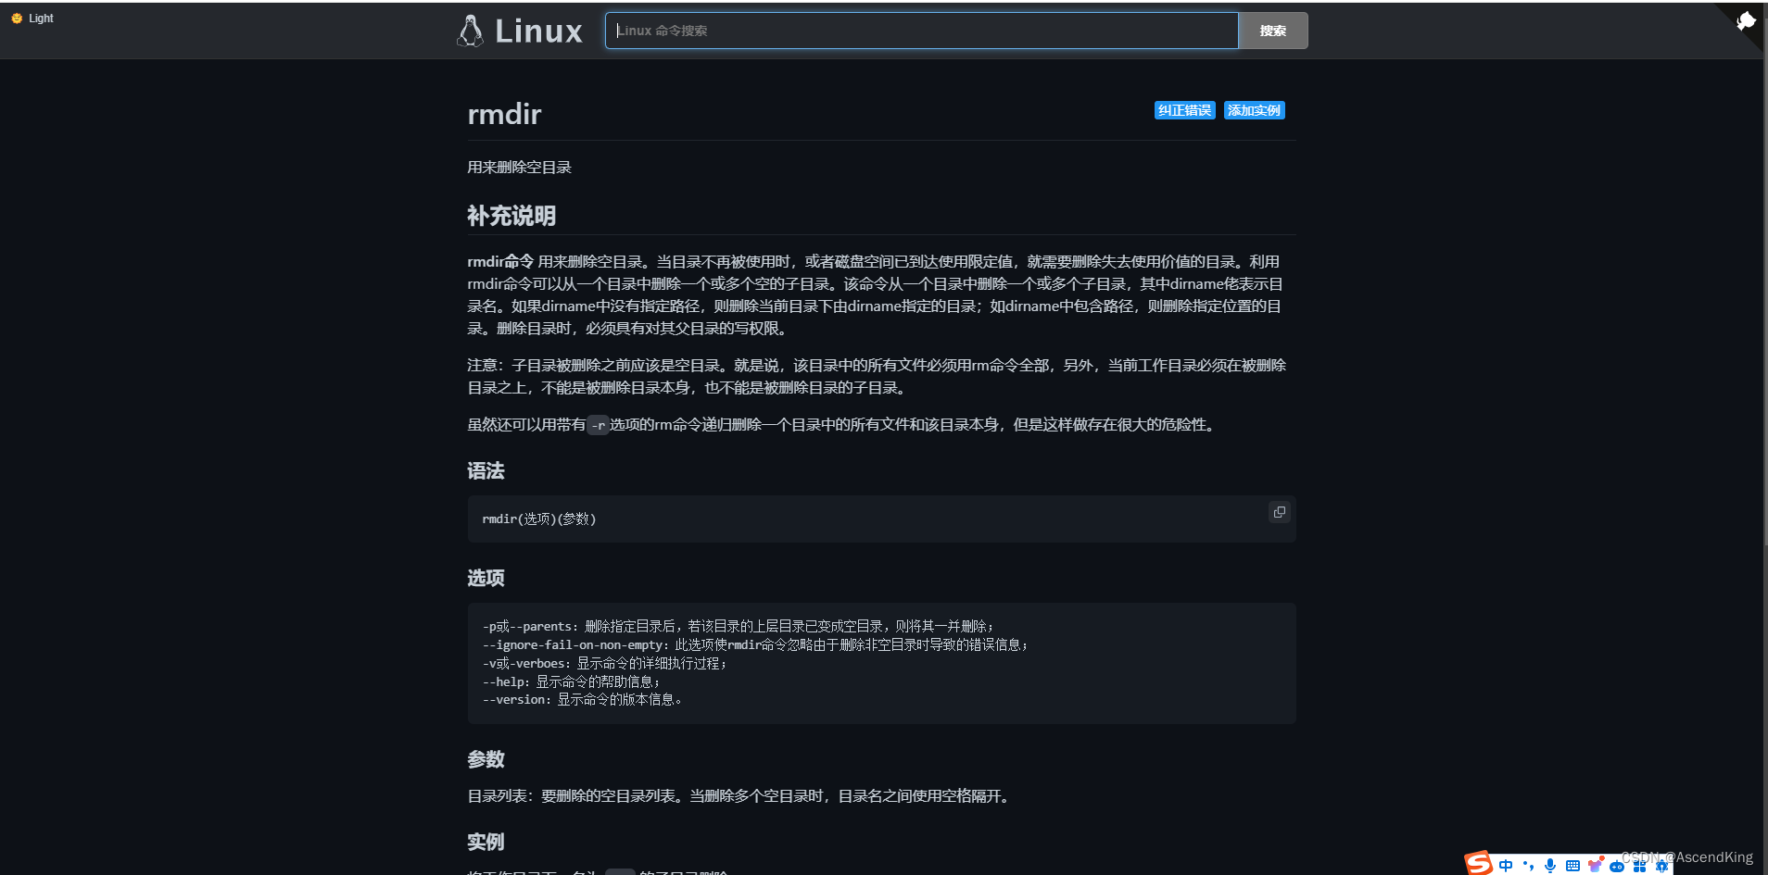Viewport: 1768px width, 875px height.
Task: Click the 参数 section heading
Action: (486, 759)
